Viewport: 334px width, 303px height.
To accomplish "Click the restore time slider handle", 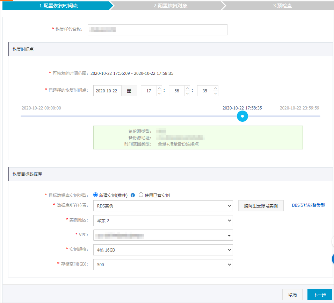I will [x=242, y=116].
